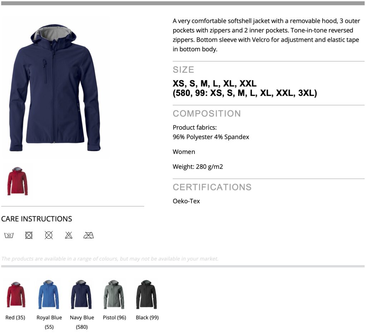366x336 pixels.
Task: Click the Royal Blue (55) label text
Action: tap(49, 322)
